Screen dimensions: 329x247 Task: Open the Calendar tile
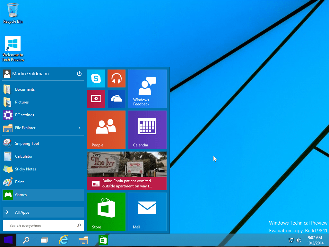[147, 130]
